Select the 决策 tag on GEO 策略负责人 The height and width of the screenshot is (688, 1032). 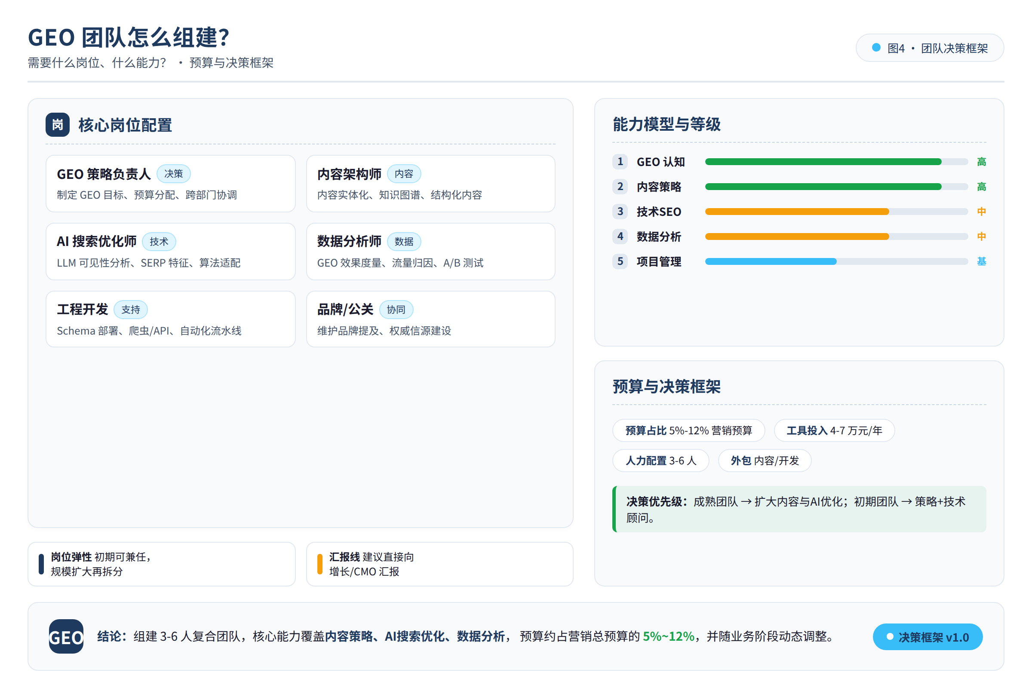(x=173, y=174)
